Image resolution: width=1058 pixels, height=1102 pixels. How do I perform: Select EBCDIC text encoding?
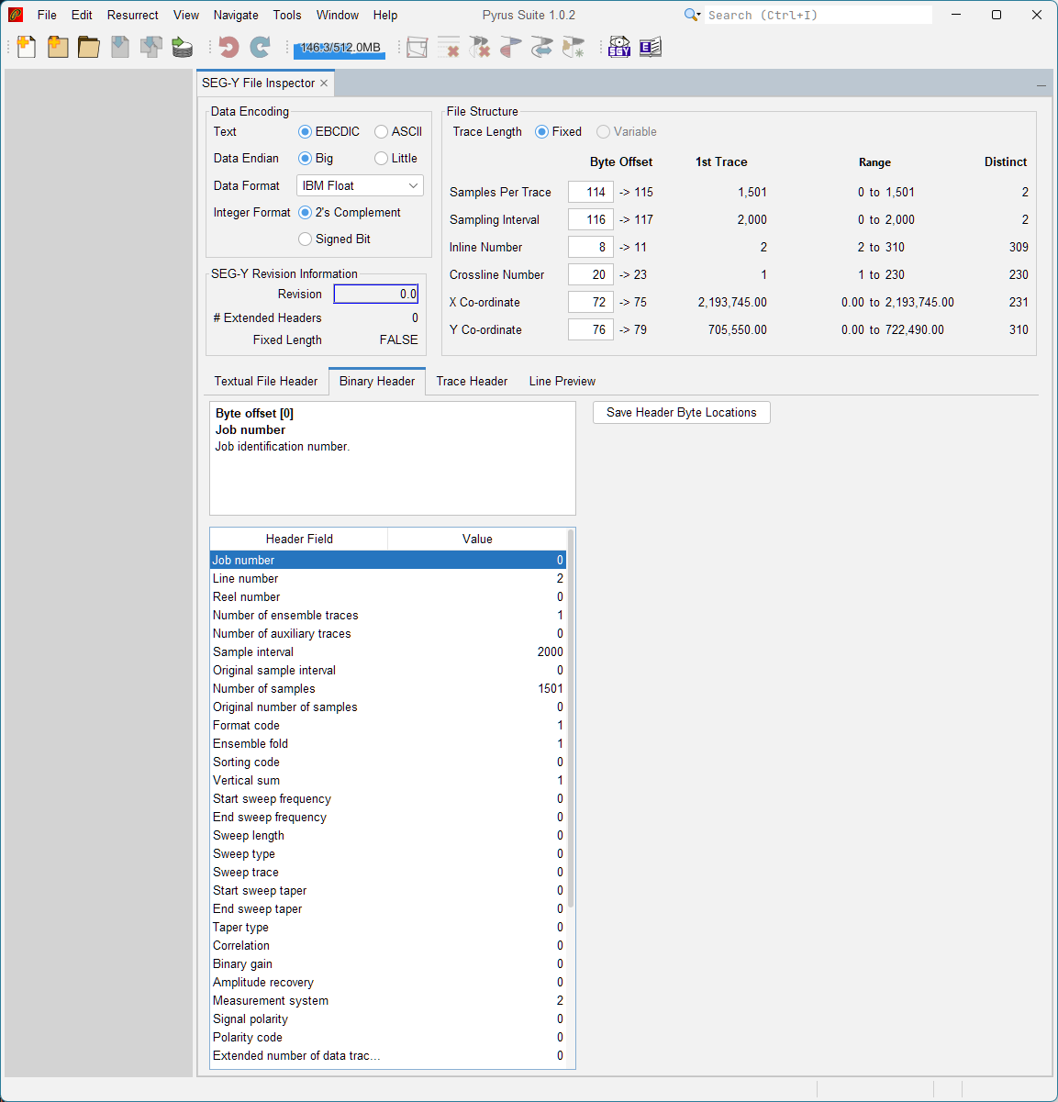coord(329,131)
